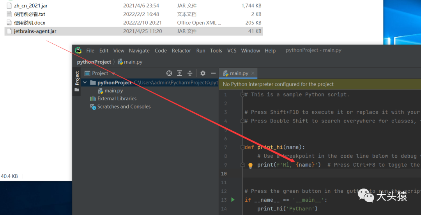The height and width of the screenshot is (215, 421).
Task: Click the fold marker at line 4
Action: coord(242,121)
